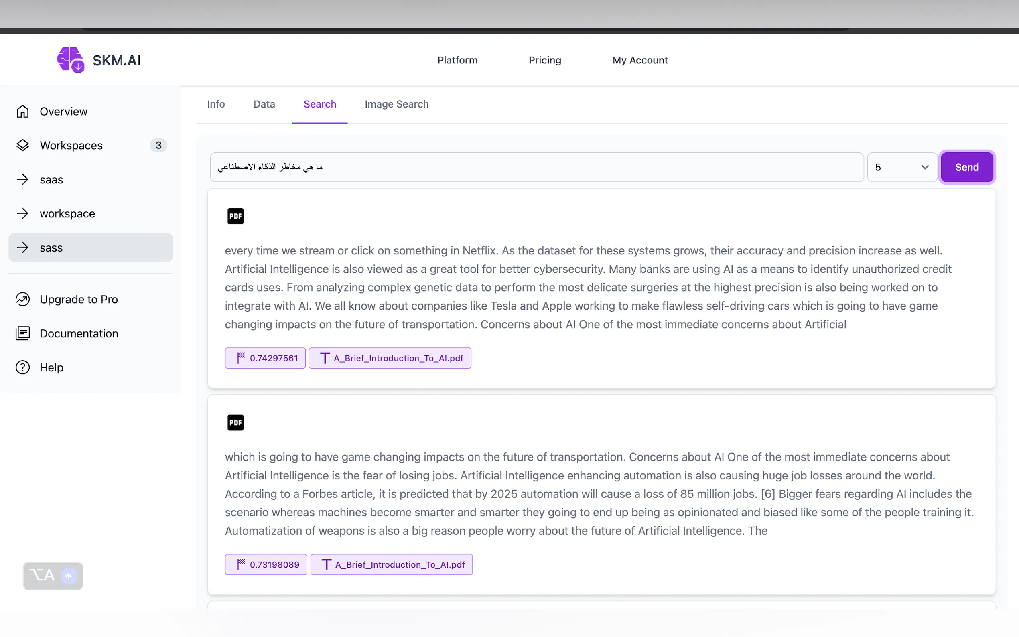
Task: Click the first result's PDF icon
Action: (235, 216)
